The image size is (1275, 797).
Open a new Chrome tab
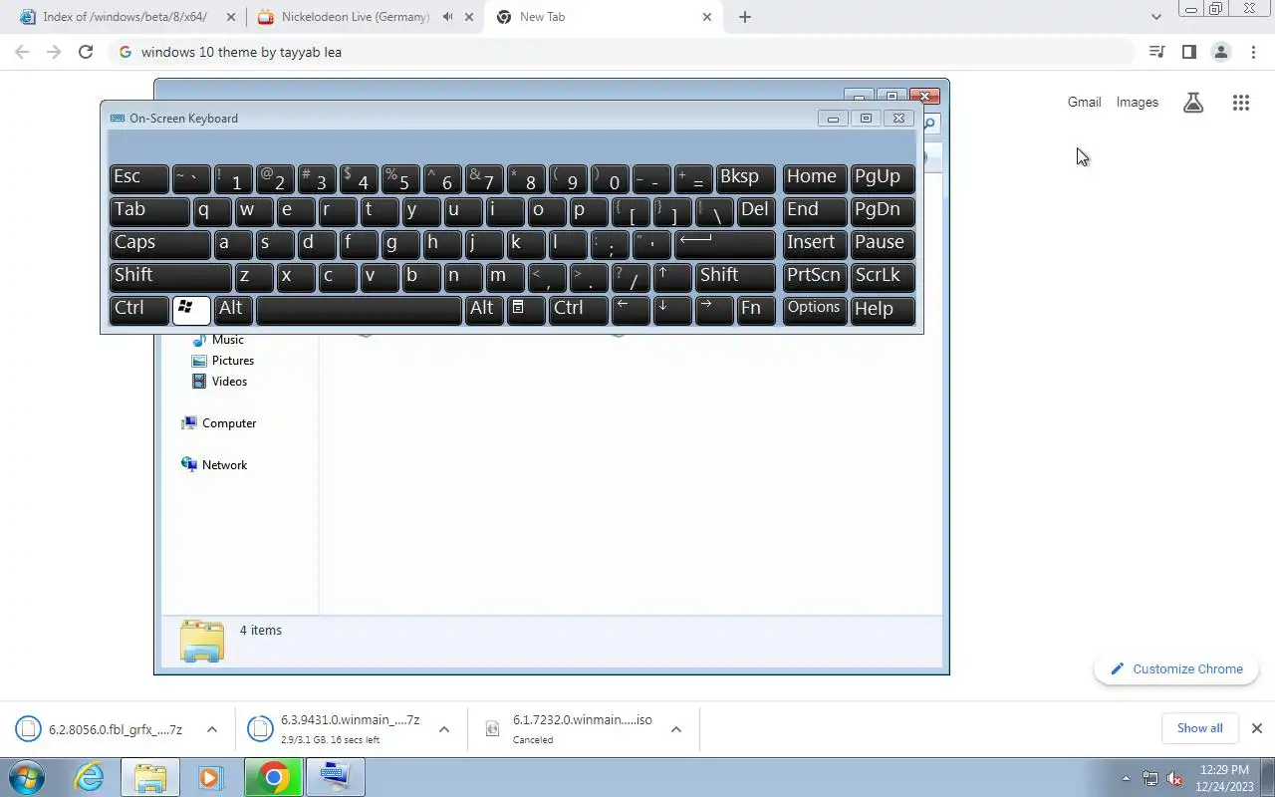[x=745, y=17]
